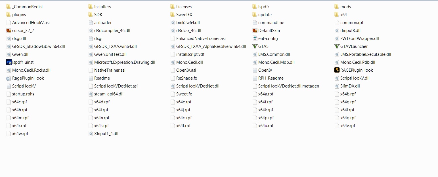This screenshot has width=438, height=177.
Task: Click the update folder icon
Action: (255, 14)
